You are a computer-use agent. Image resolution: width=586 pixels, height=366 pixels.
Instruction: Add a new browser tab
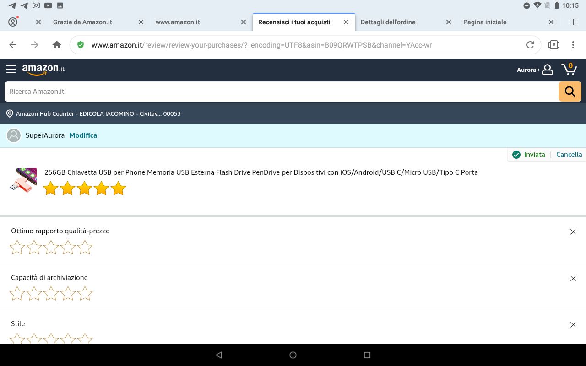tap(573, 22)
